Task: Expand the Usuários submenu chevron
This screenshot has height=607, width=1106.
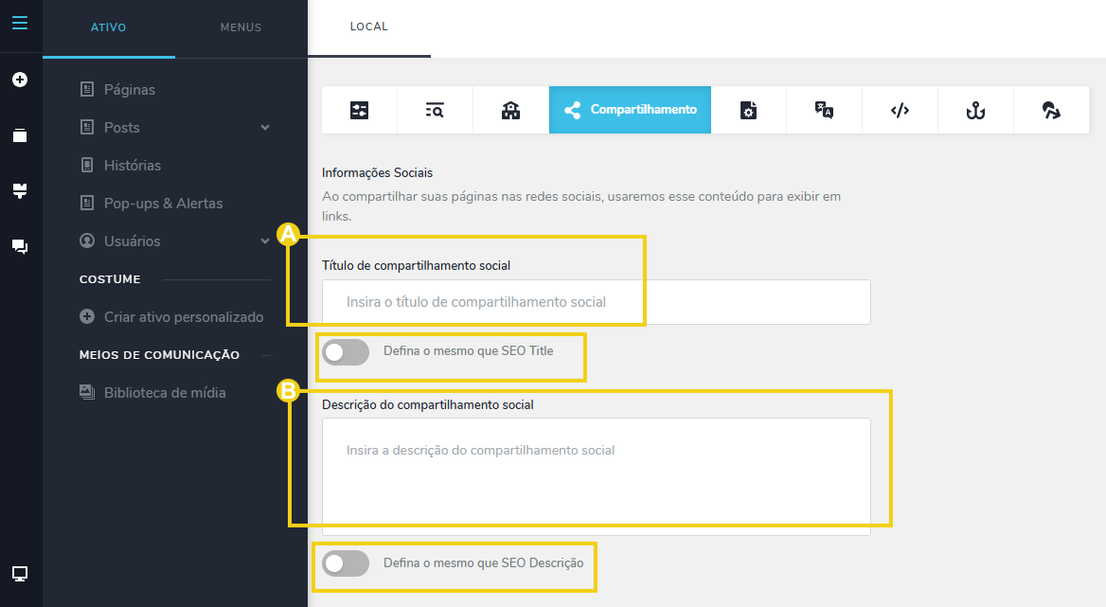Action: tap(265, 241)
